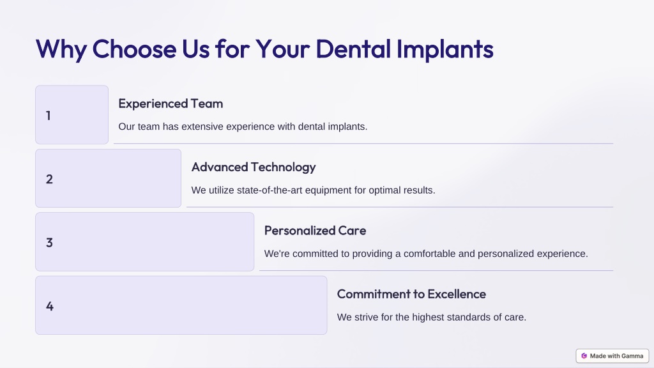
Task: Click the number 2 step box
Action: pos(108,178)
